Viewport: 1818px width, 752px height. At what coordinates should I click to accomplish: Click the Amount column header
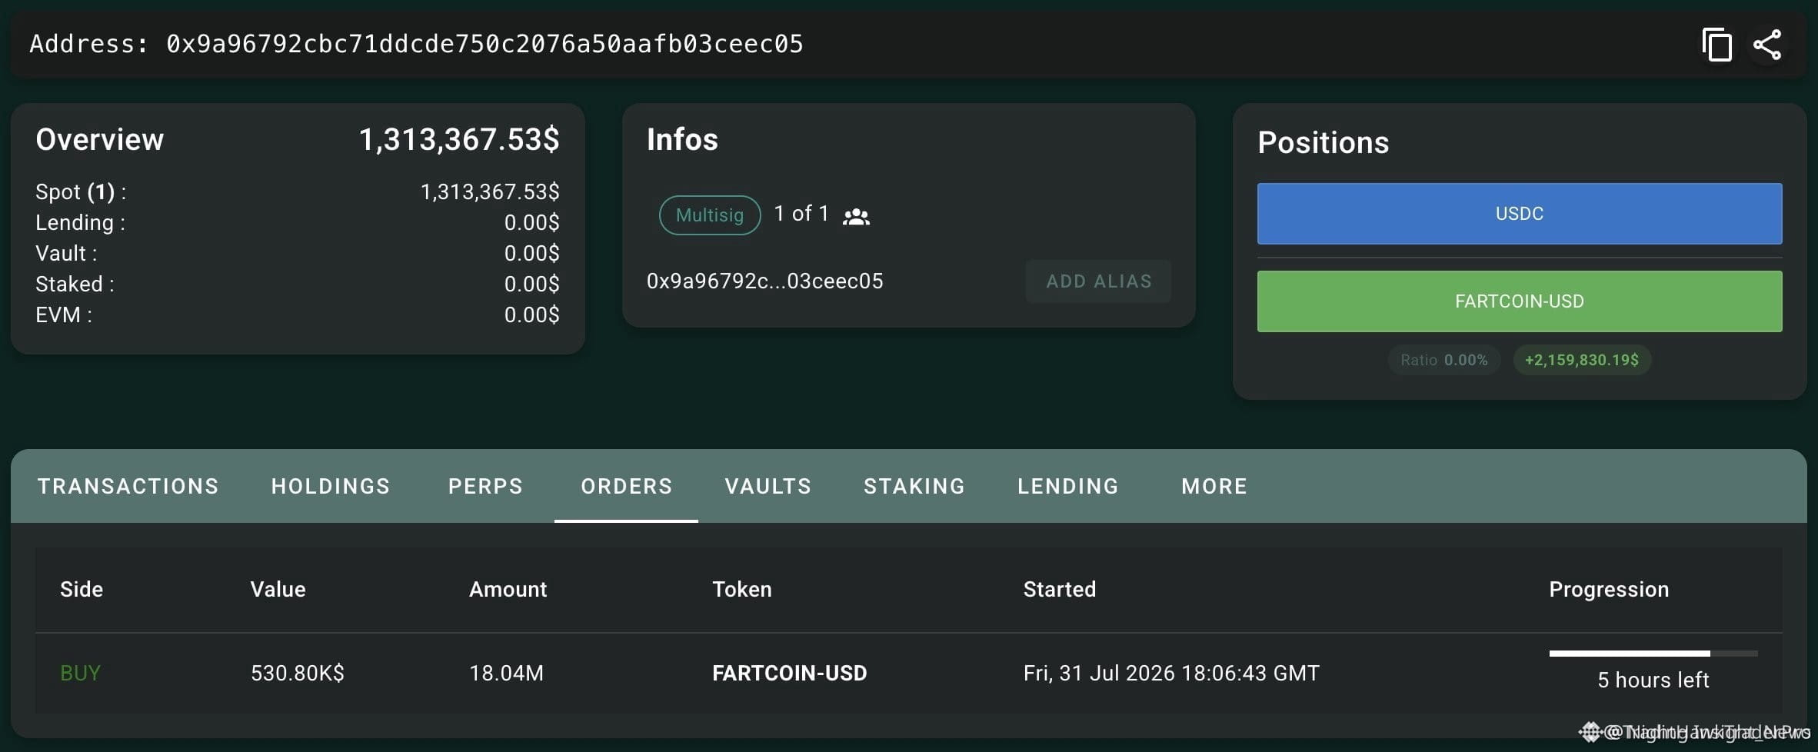click(x=508, y=589)
